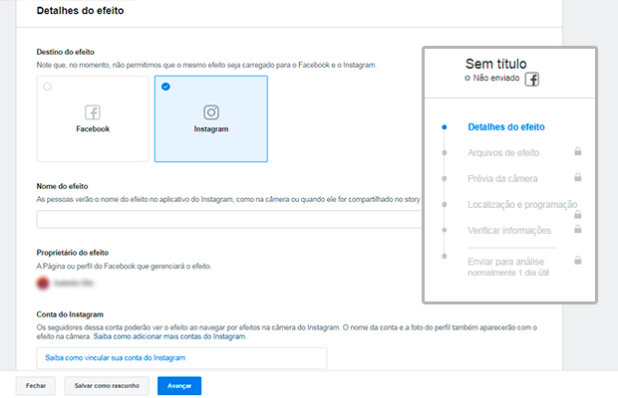The image size is (618, 398).
Task: Open the Prévia da câmera step
Action: point(502,179)
